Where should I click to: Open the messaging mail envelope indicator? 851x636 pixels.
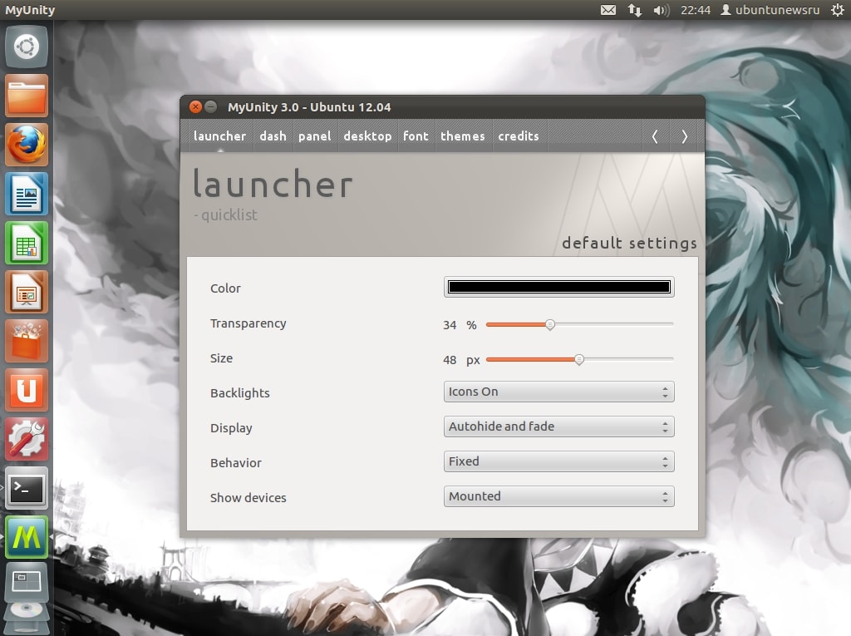(x=608, y=10)
